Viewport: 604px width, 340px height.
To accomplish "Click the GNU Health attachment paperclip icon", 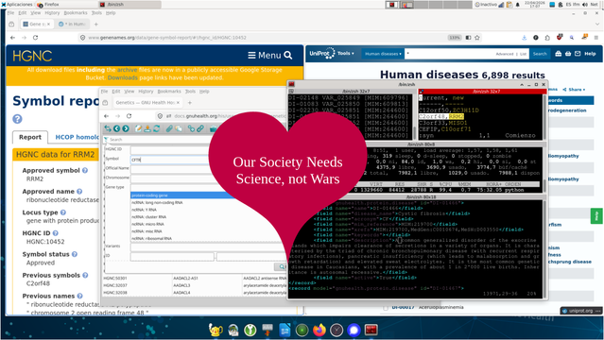I will (168, 128).
